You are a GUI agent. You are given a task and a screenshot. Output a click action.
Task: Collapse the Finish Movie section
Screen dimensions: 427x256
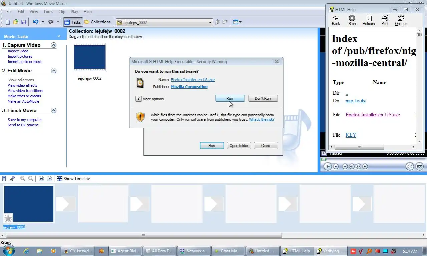pyautogui.click(x=53, y=110)
